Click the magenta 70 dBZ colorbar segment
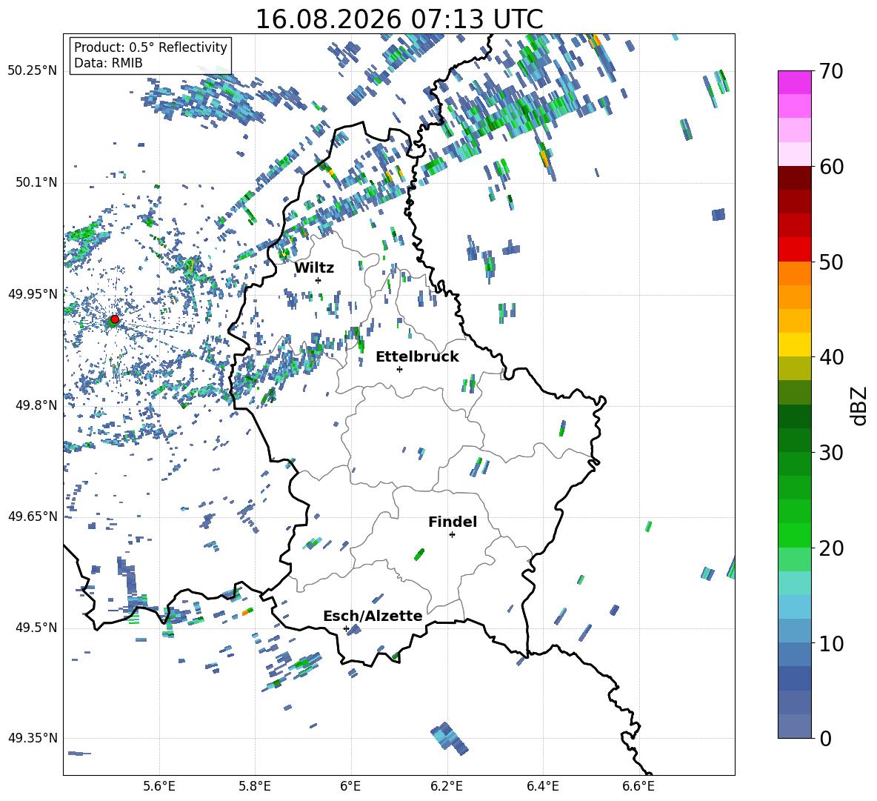 click(794, 82)
